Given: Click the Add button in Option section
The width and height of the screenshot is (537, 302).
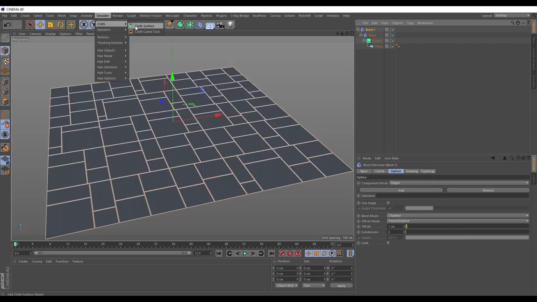Looking at the screenshot, I should click(401, 190).
